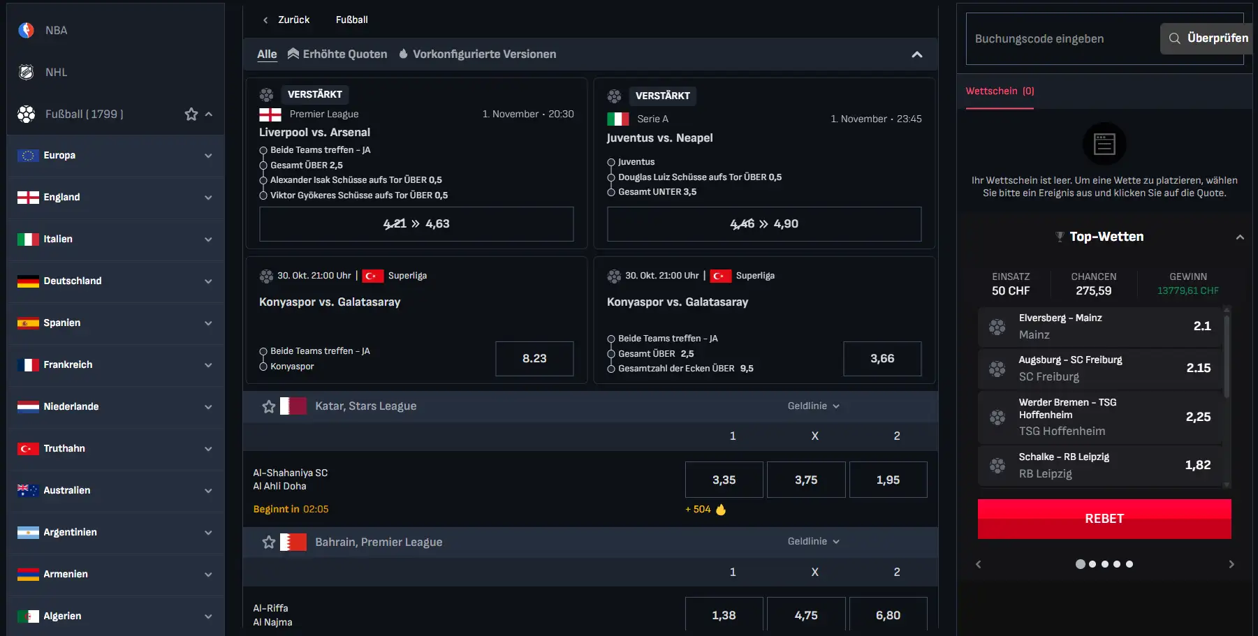Viewport: 1258px width, 636px height.
Task: Click the search magnifier in Überprüfen
Action: pos(1175,38)
